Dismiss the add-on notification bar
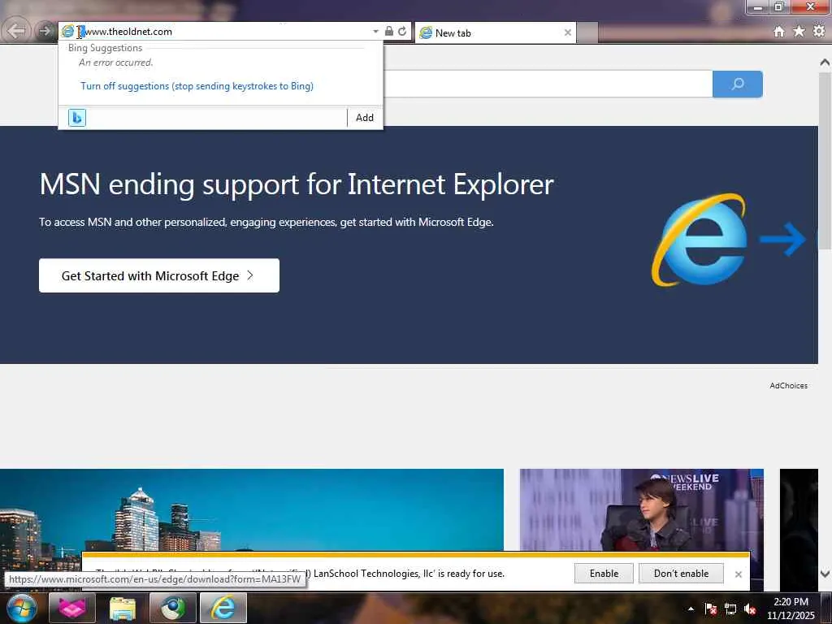Image resolution: width=832 pixels, height=624 pixels. [x=738, y=574]
